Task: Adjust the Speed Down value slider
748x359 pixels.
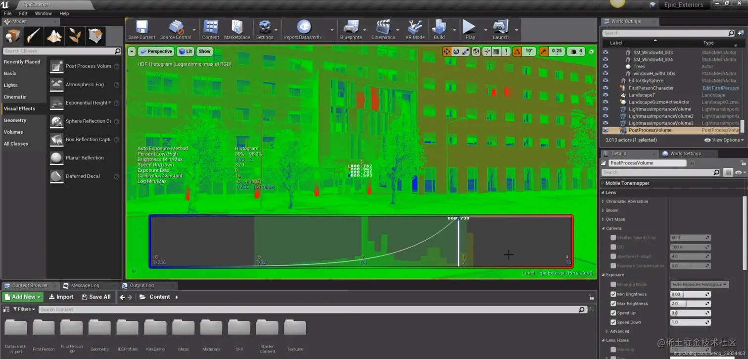Action: [690, 322]
